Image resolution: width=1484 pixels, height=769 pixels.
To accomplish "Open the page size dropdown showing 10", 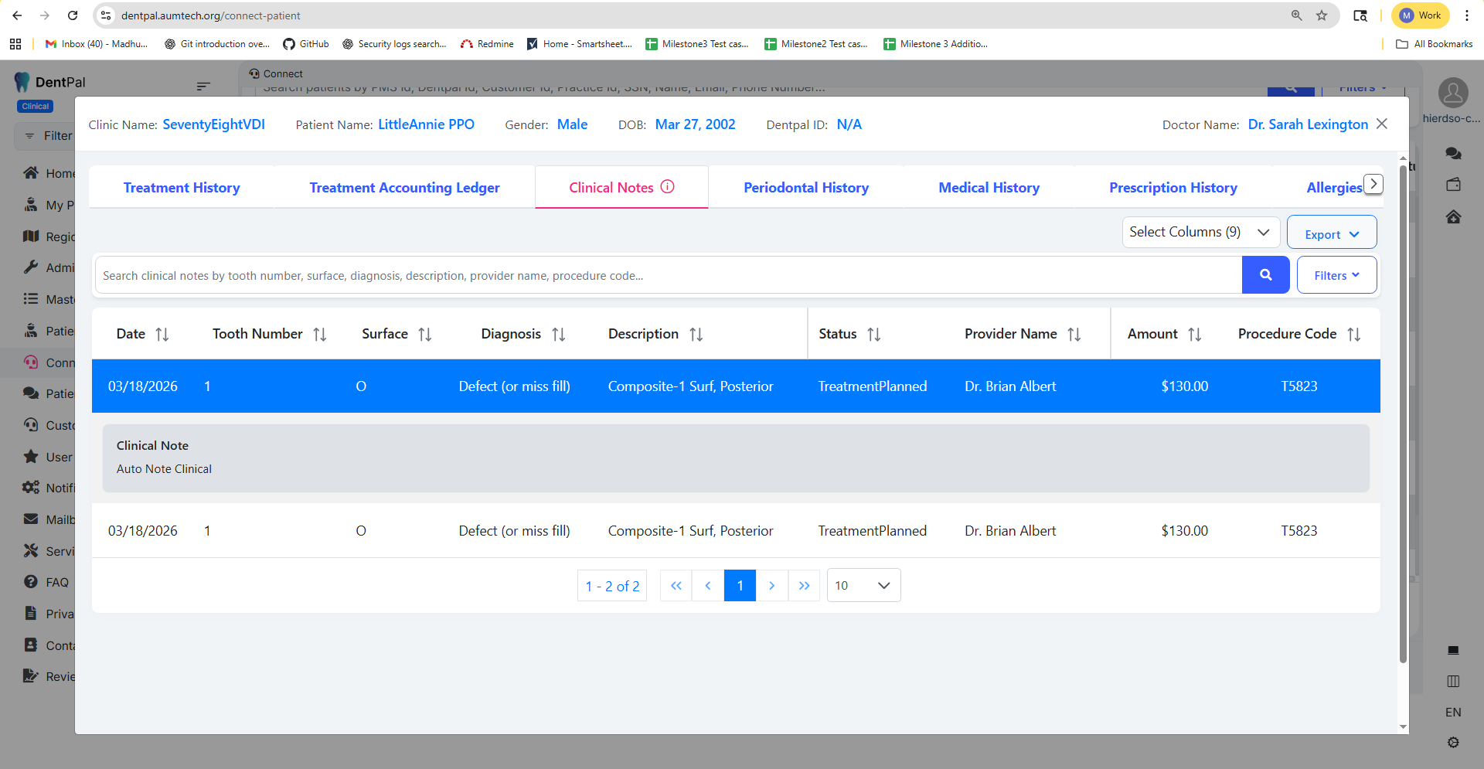I will coord(863,586).
